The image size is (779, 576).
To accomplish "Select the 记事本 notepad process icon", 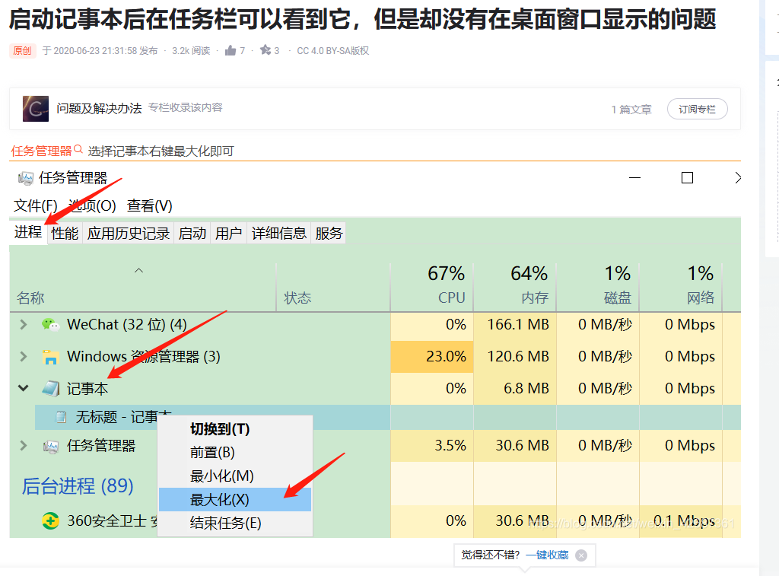I will point(51,389).
